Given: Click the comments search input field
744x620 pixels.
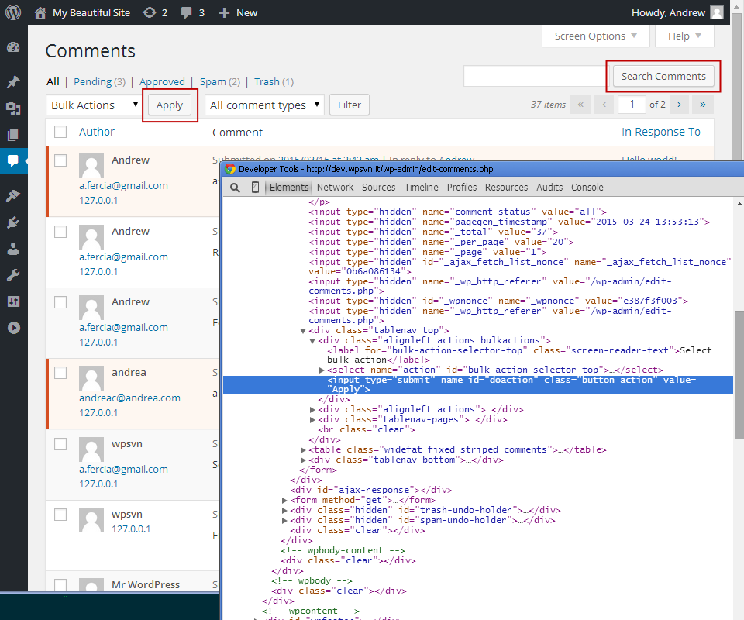Looking at the screenshot, I should (536, 77).
